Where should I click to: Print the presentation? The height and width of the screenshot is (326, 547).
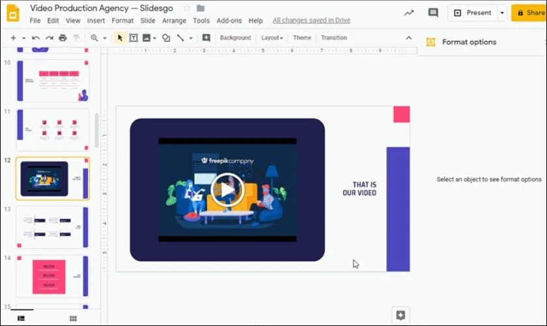click(x=63, y=38)
